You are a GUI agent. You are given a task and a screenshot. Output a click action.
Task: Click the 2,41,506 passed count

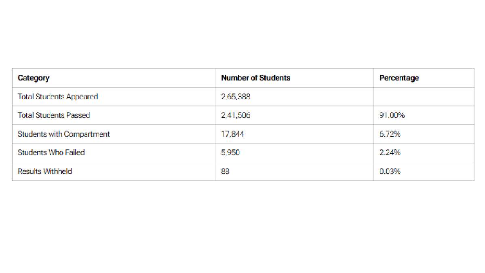pyautogui.click(x=236, y=115)
